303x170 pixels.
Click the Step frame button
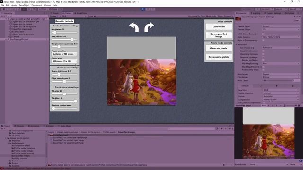click(153, 9)
